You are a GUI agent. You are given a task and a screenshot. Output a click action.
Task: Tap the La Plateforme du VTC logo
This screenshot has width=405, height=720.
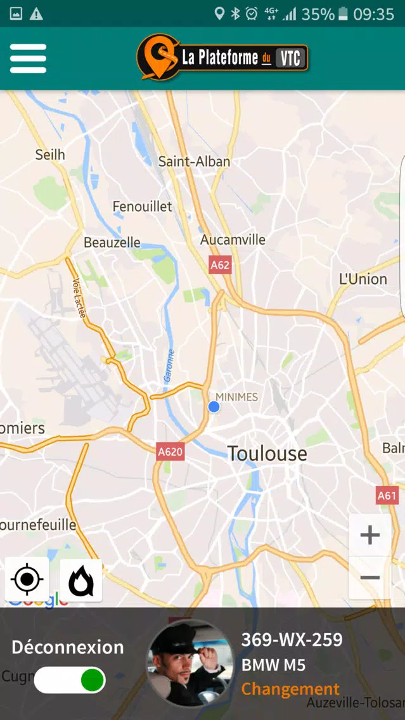point(222,57)
